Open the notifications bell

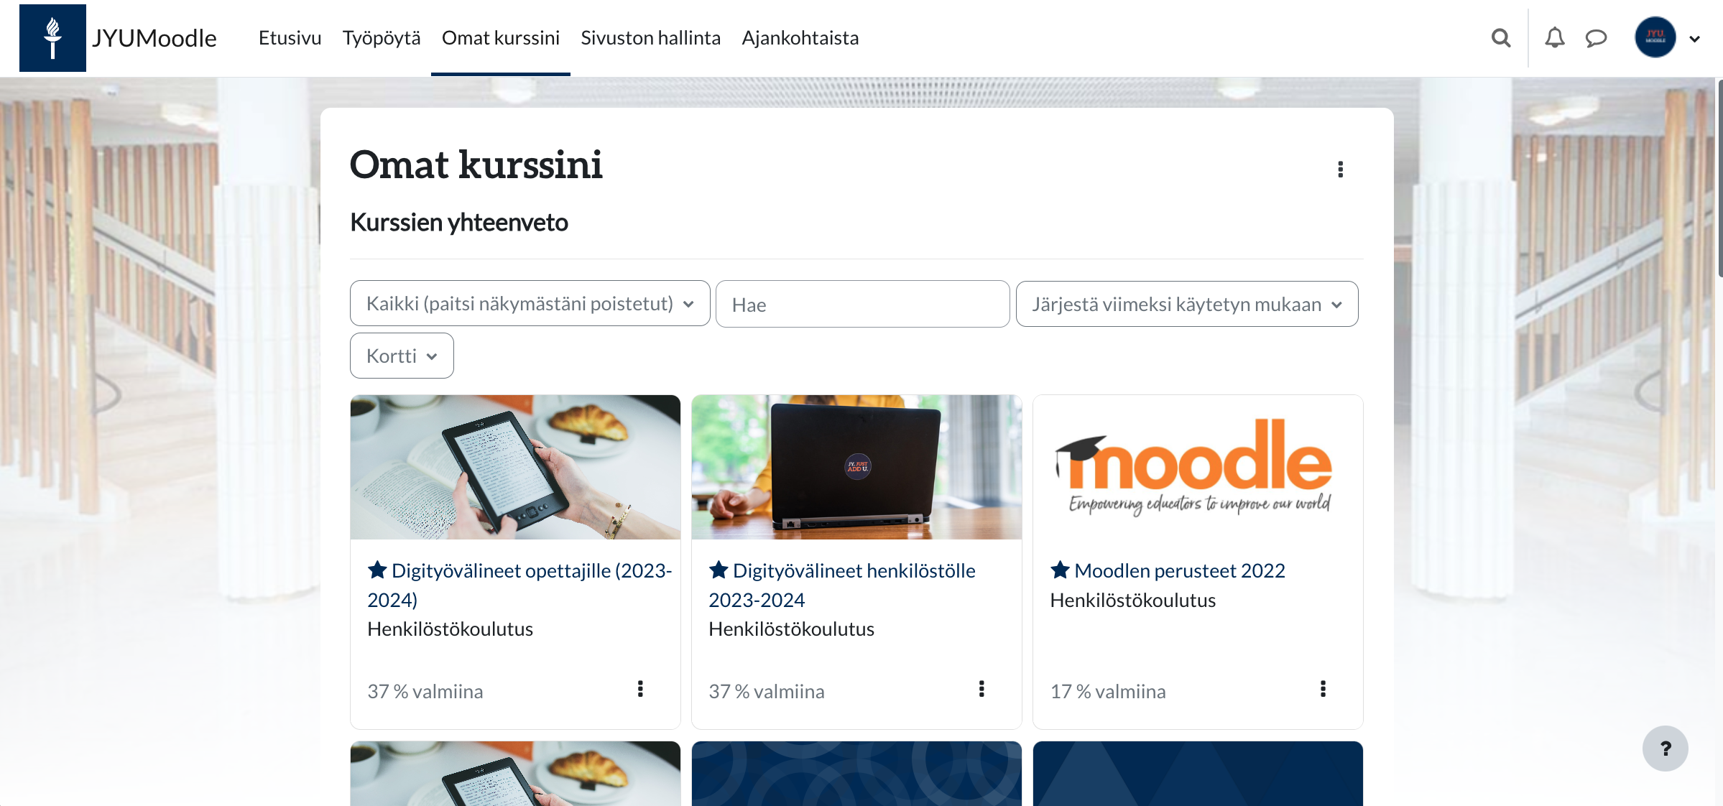(1554, 37)
